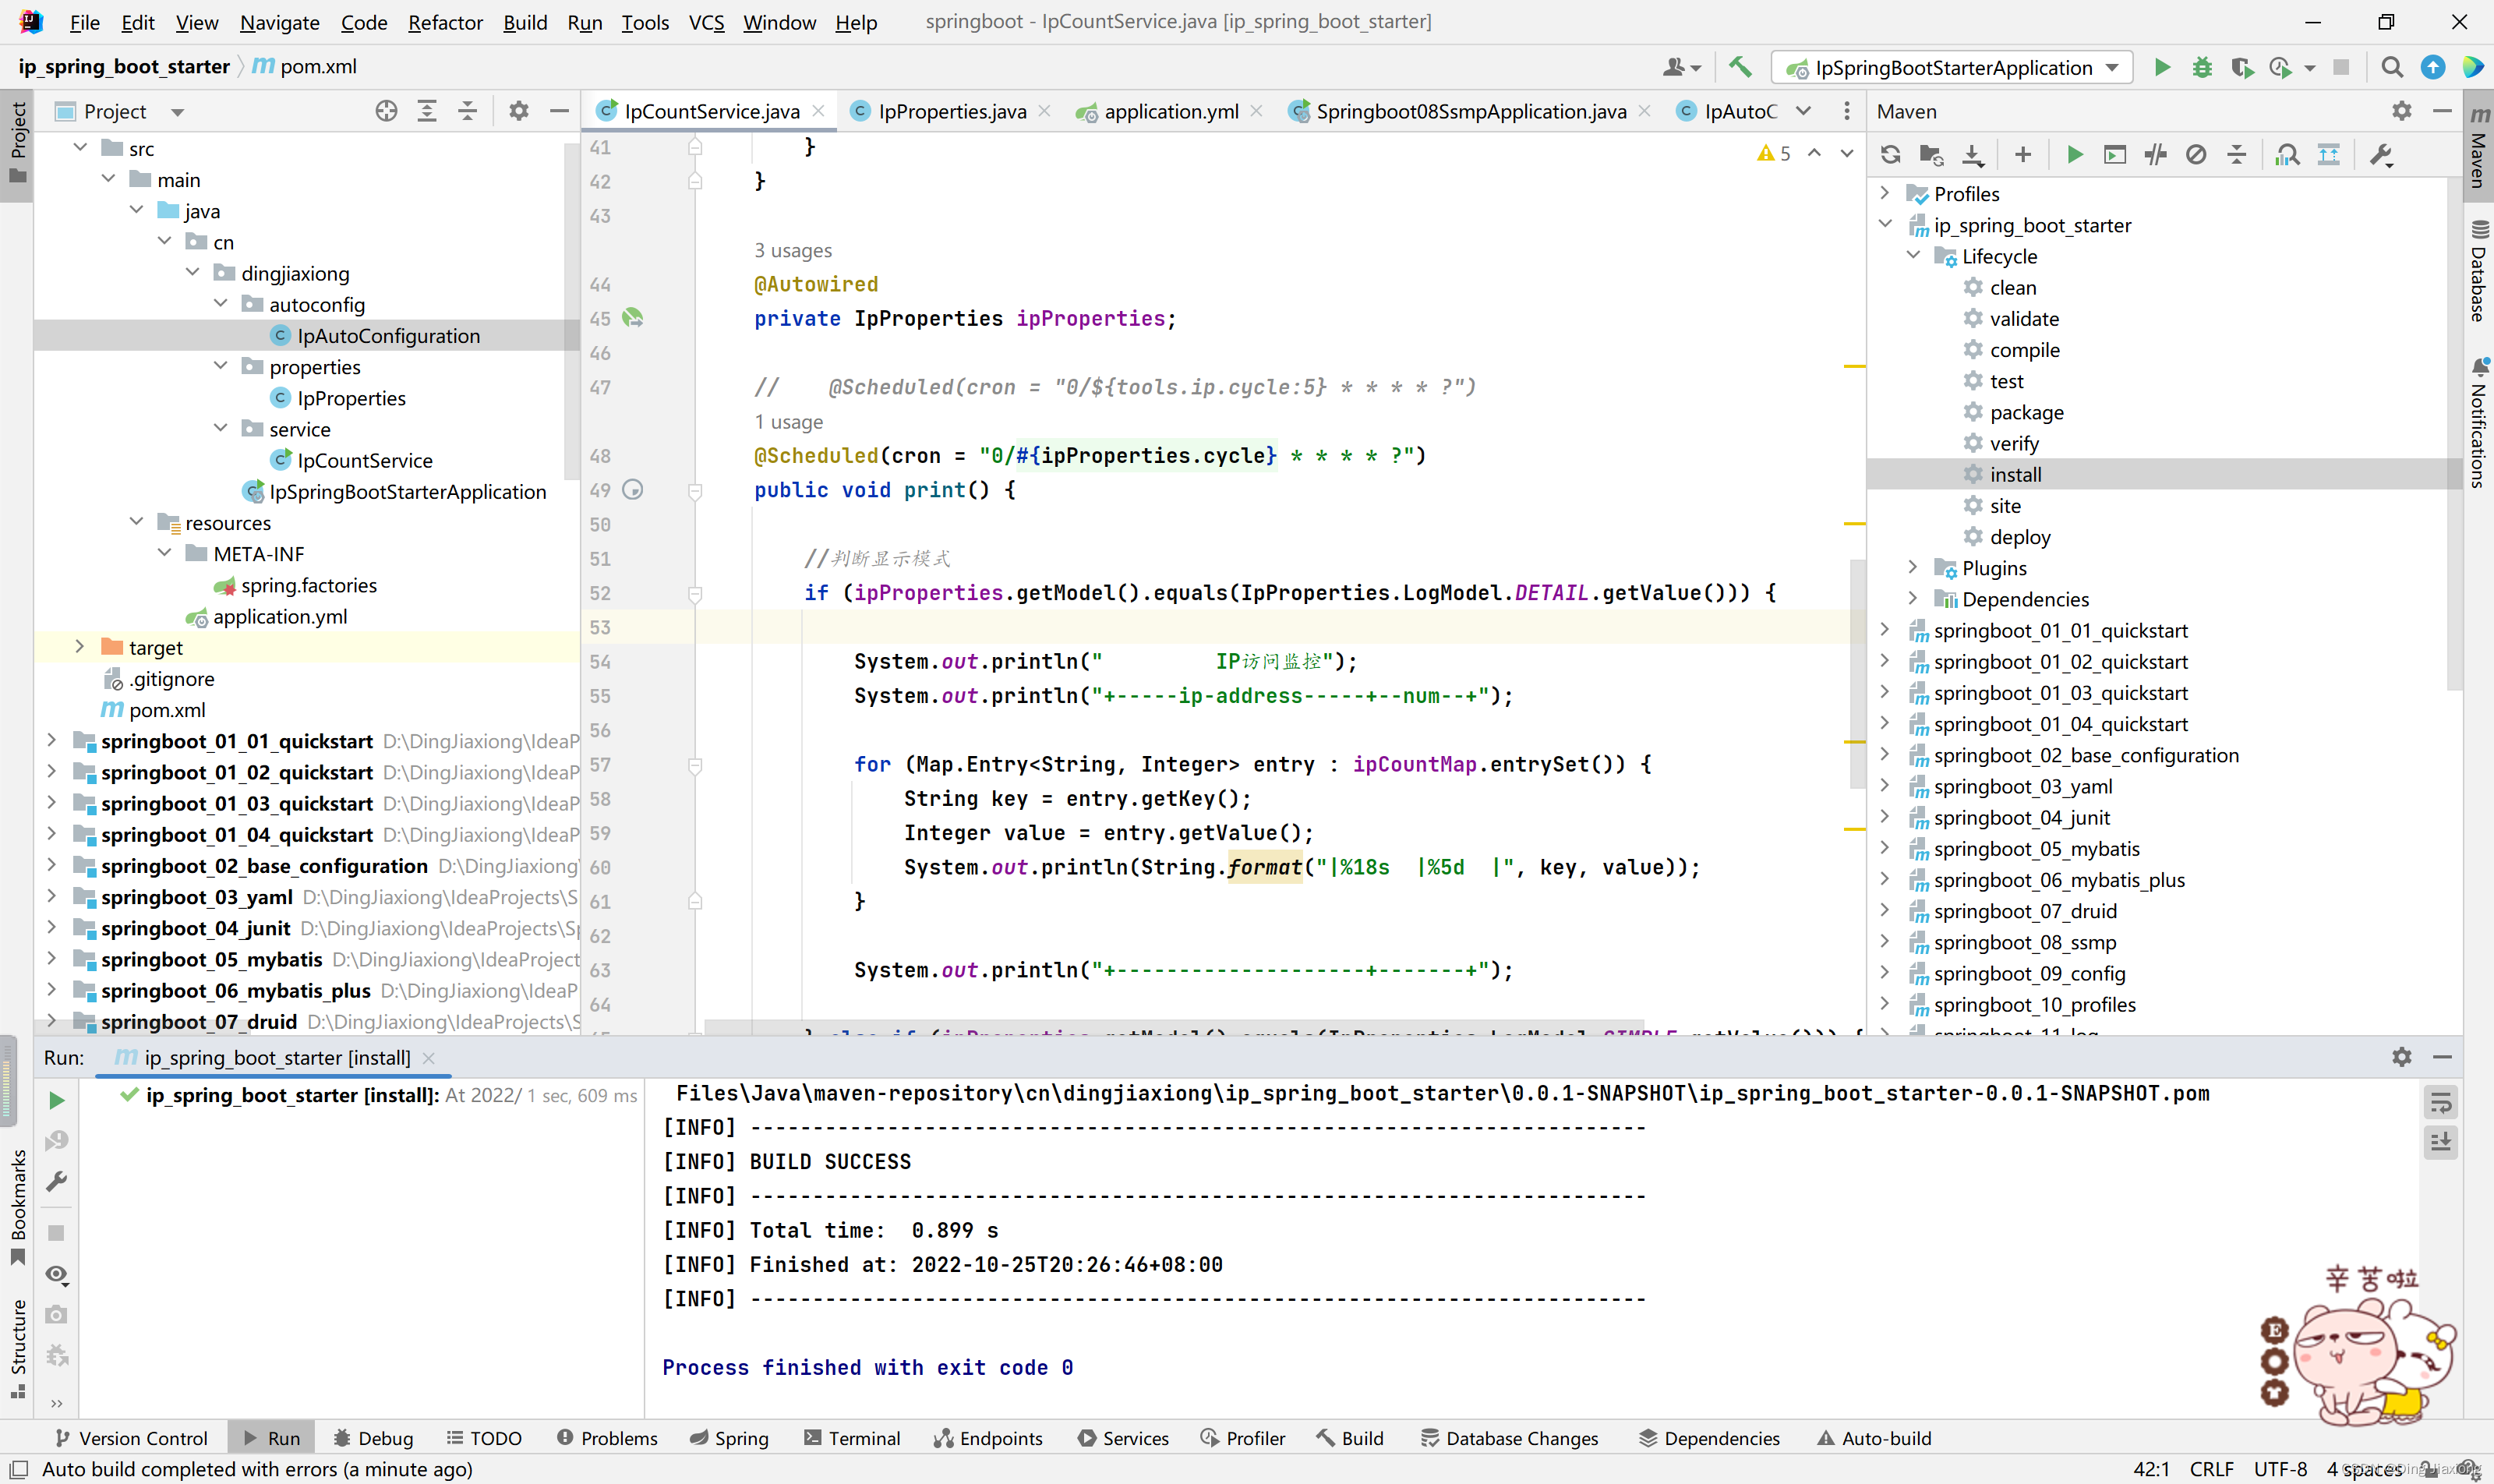
Task: Open the VCS menu
Action: [x=706, y=22]
